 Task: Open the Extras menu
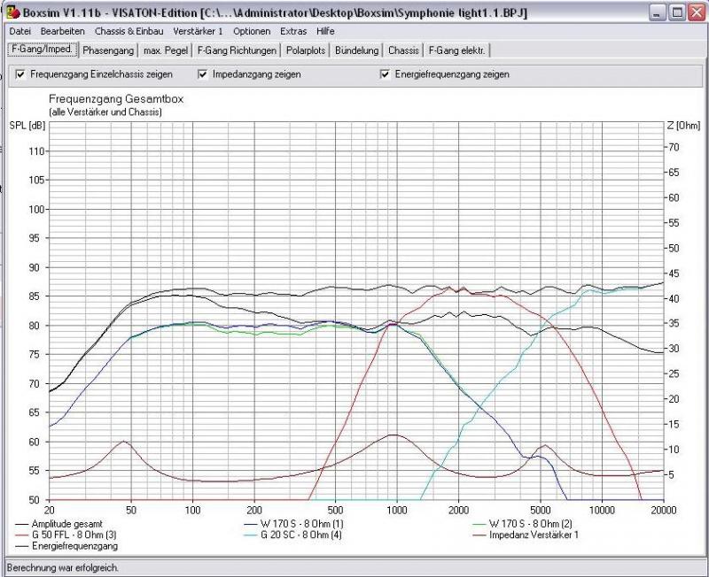pos(293,31)
